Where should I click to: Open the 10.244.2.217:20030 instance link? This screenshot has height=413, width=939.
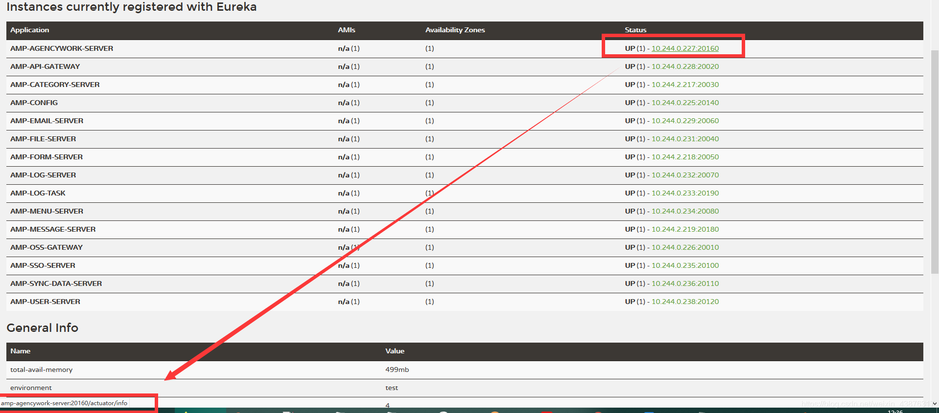685,85
